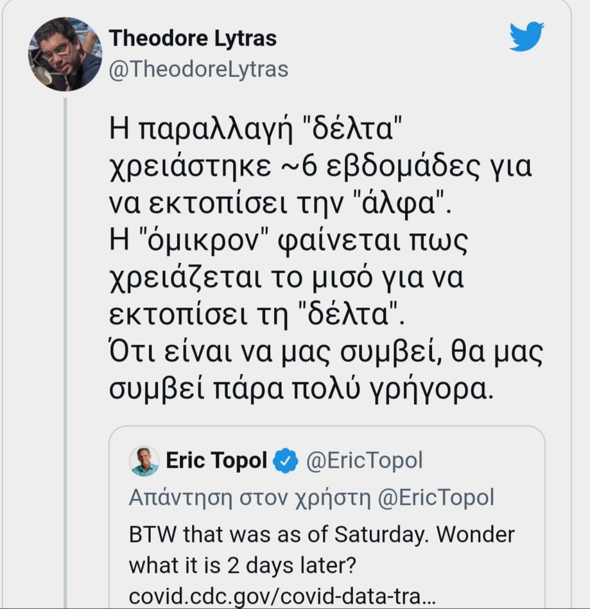
Task: Click the blue verified badge
Action: tap(286, 461)
